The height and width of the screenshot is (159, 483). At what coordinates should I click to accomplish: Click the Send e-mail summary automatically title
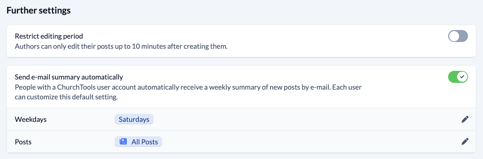69,77
